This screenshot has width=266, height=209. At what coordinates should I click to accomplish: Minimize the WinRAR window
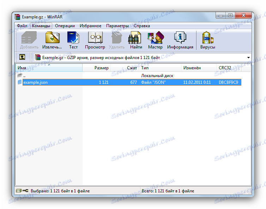click(x=220, y=16)
